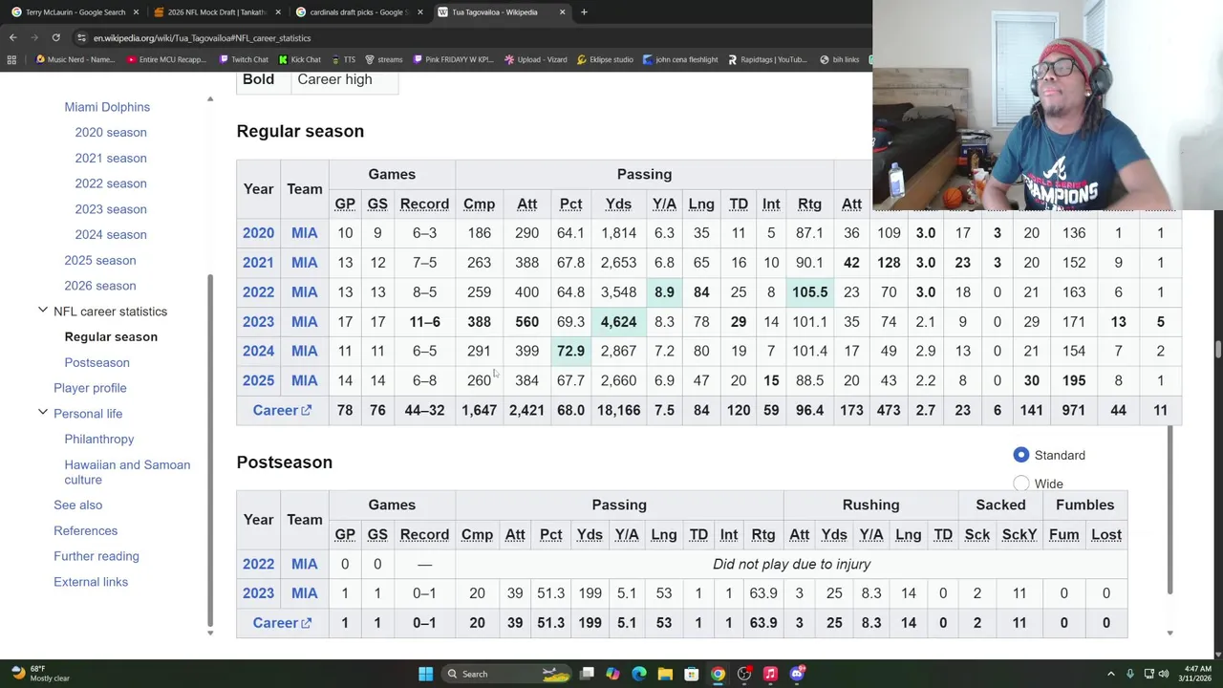
Task: Go to Hawaiian and Samoan culture section
Action: pyautogui.click(x=127, y=472)
